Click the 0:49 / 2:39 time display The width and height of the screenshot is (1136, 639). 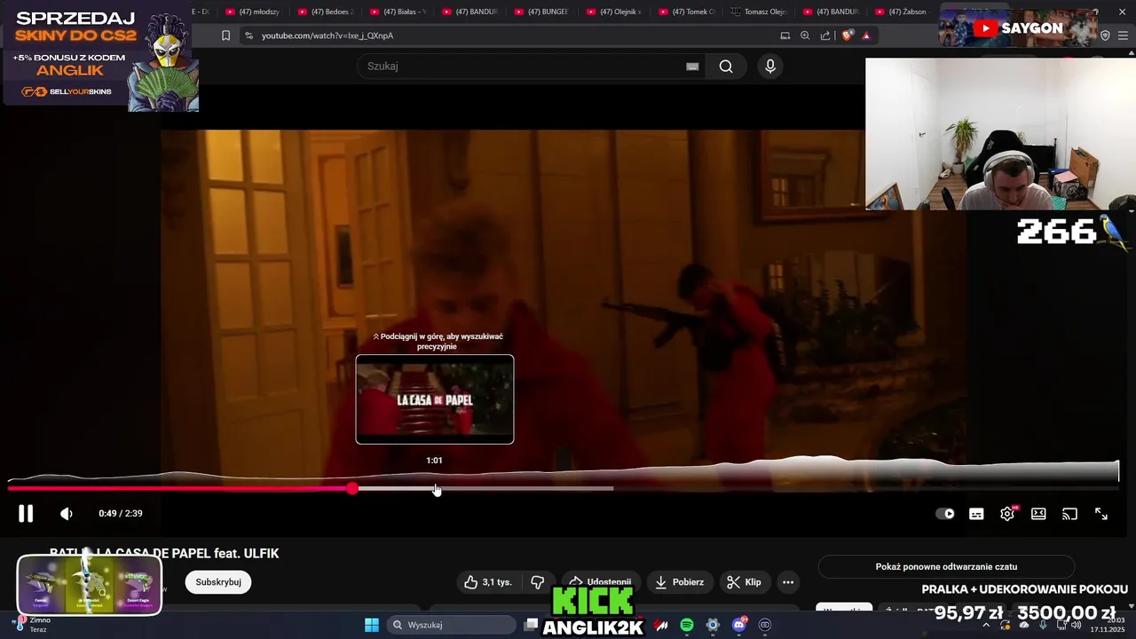tap(121, 514)
